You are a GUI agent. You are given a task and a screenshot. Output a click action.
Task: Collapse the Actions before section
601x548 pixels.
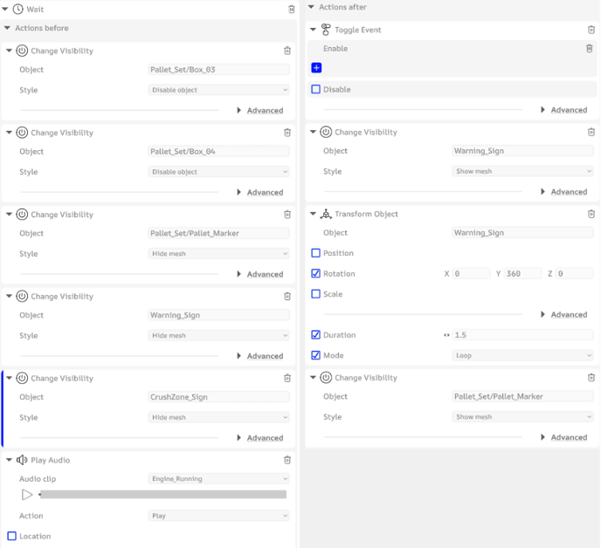point(8,28)
